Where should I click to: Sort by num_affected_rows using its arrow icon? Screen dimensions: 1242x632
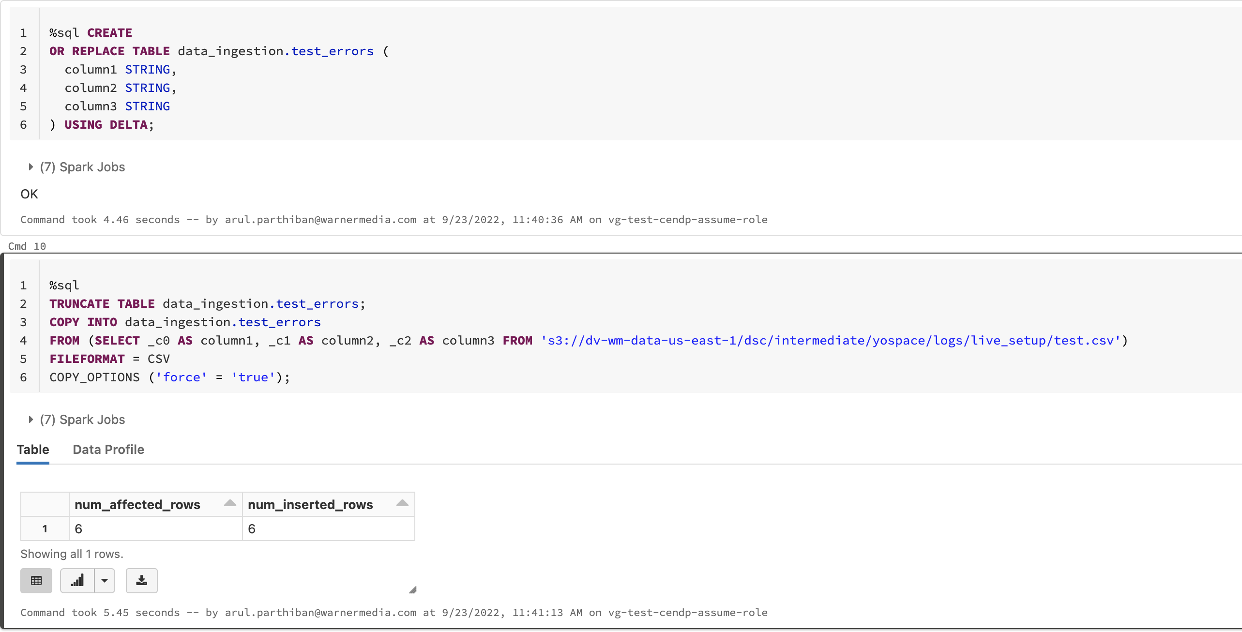pos(230,503)
